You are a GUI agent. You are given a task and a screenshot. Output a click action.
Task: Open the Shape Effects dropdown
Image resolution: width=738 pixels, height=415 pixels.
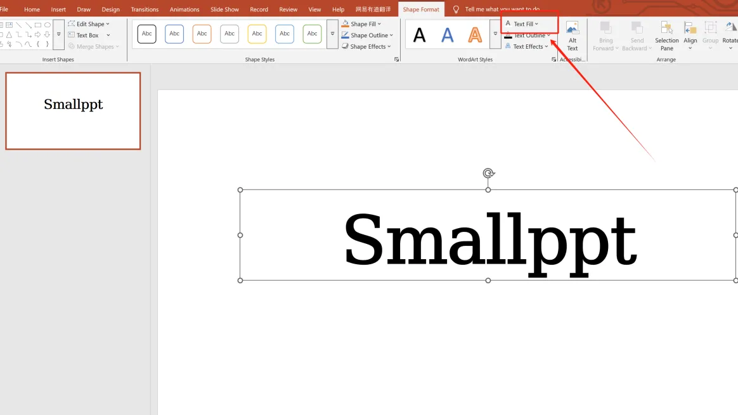click(370, 46)
